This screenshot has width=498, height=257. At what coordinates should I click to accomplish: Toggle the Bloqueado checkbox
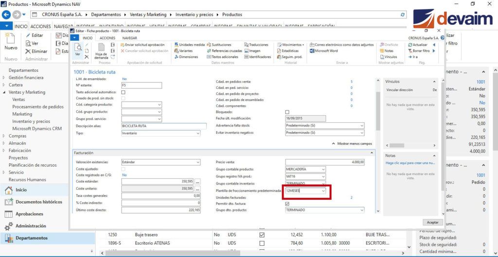pos(287,112)
